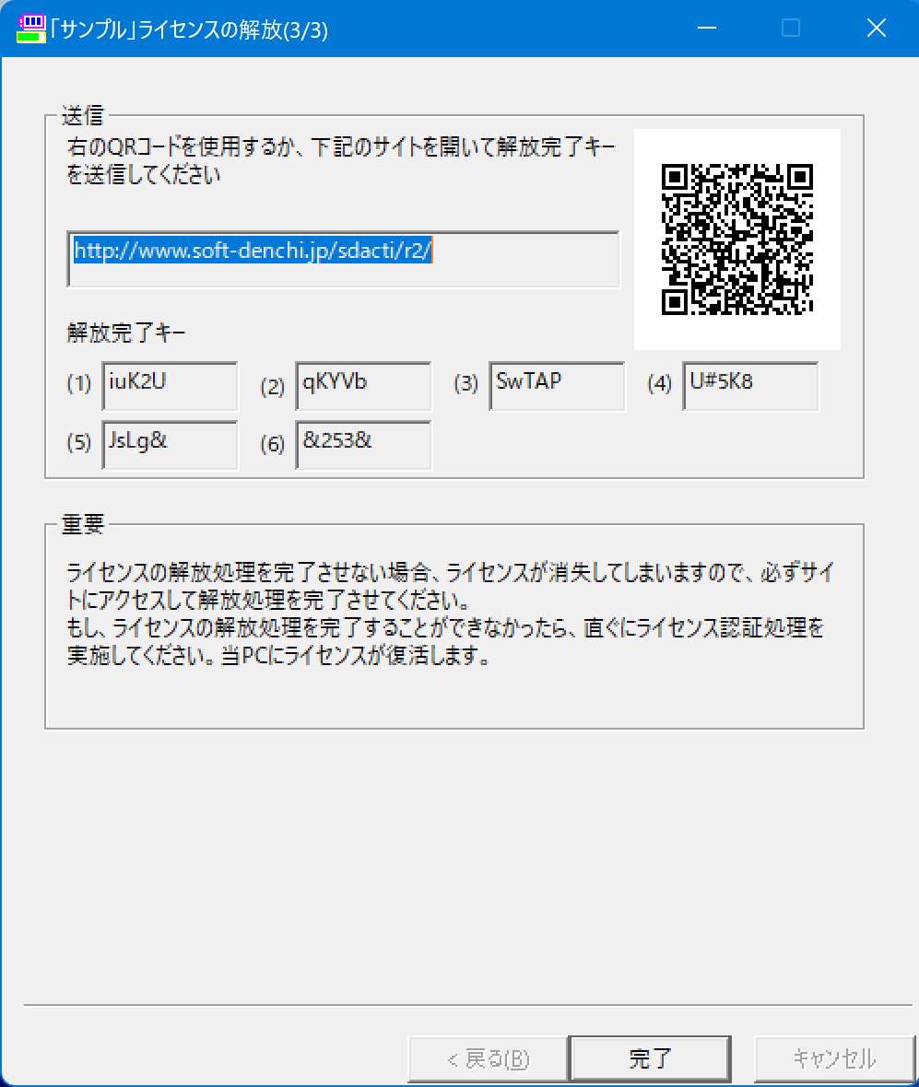
Task: Click key field (4) U#5K8
Action: (750, 386)
